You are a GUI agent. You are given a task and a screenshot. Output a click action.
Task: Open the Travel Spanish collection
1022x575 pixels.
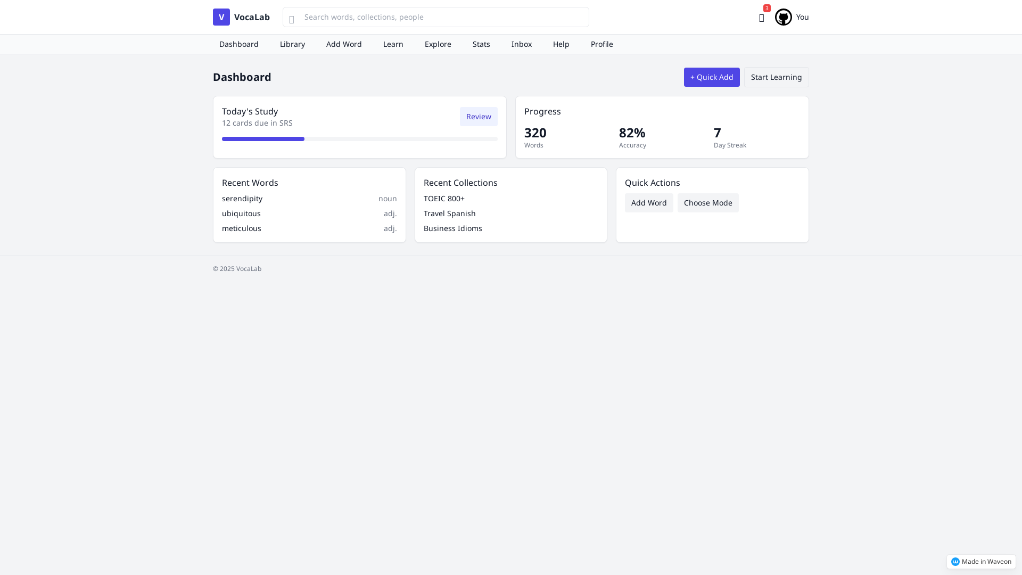coord(449,213)
